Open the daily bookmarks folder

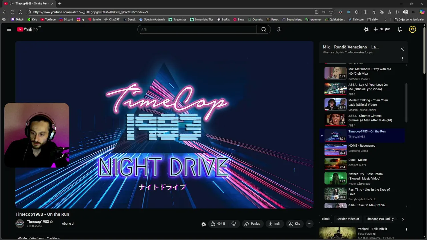click(x=372, y=19)
